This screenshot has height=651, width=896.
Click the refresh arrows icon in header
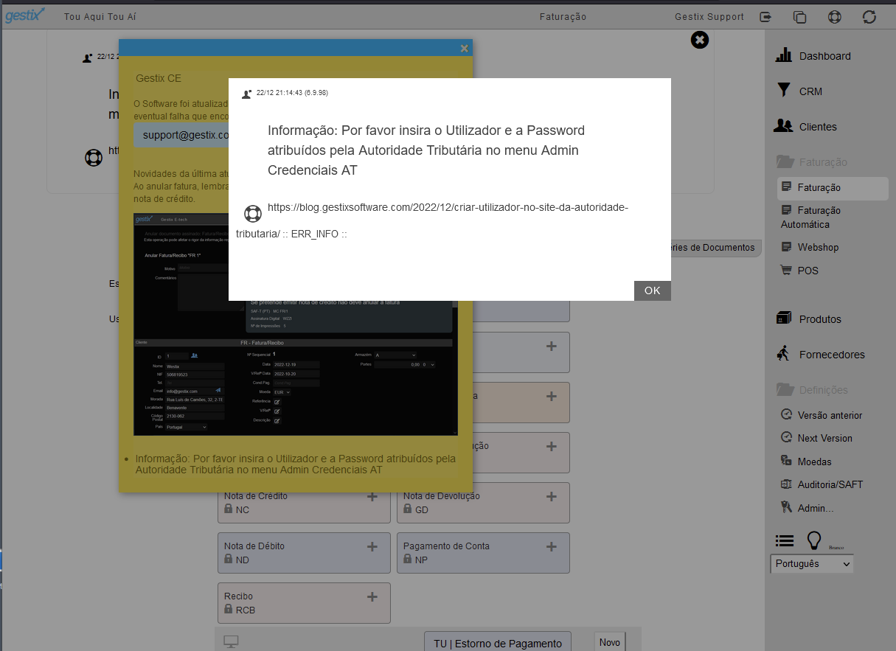click(869, 16)
